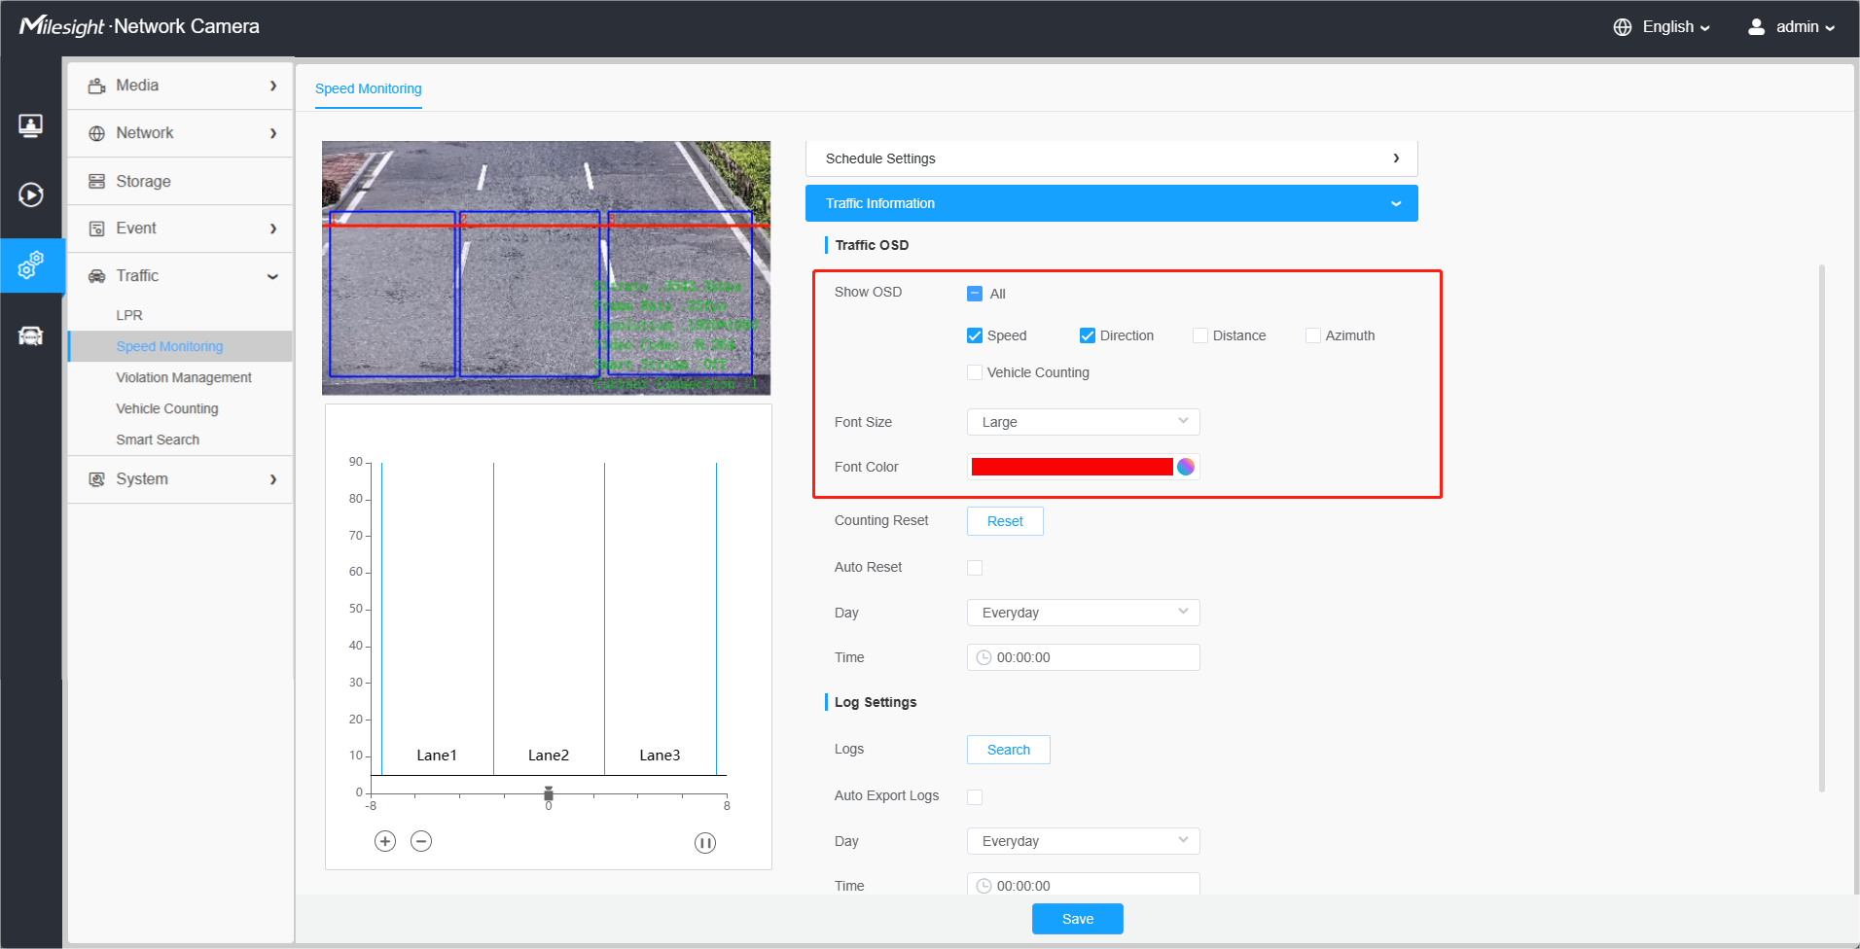Collapse the Traffic menu
Screen dimensions: 1860x949
(181, 276)
